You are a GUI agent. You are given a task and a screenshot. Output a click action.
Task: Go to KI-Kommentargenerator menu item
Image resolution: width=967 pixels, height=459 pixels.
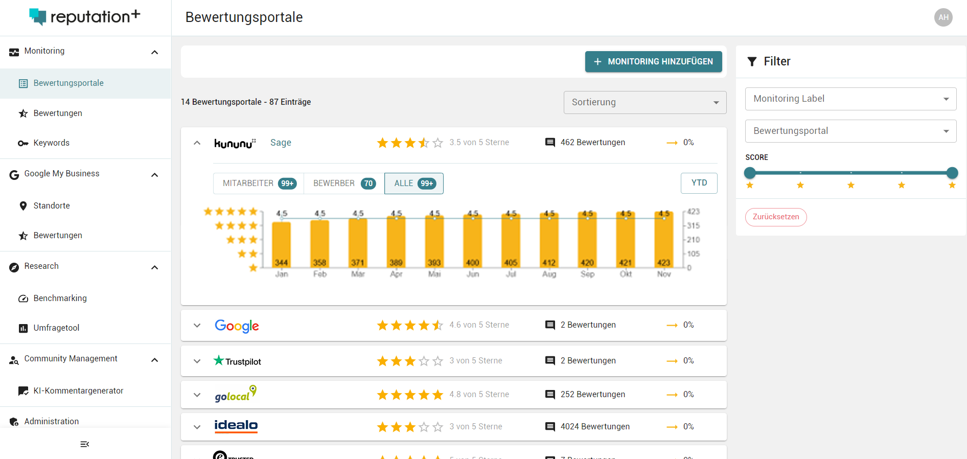tap(78, 391)
